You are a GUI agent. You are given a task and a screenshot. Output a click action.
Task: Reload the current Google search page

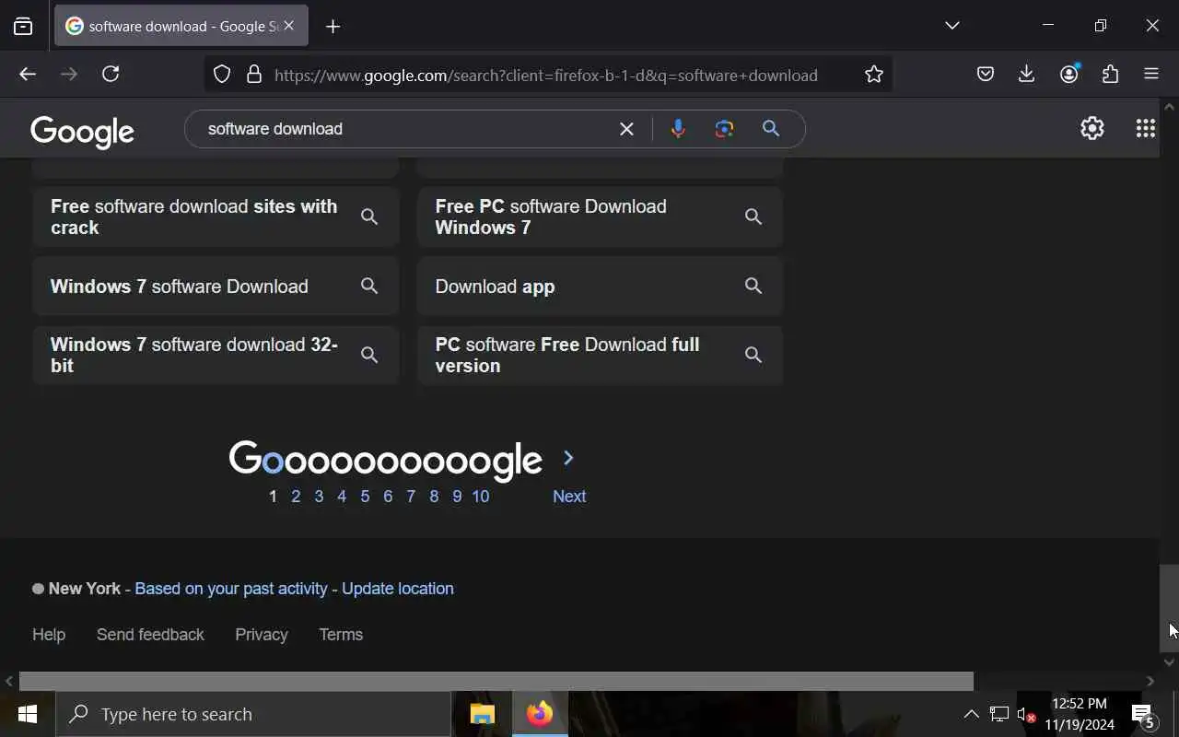click(111, 75)
